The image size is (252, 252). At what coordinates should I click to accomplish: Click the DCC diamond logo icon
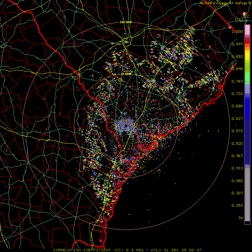[244, 13]
